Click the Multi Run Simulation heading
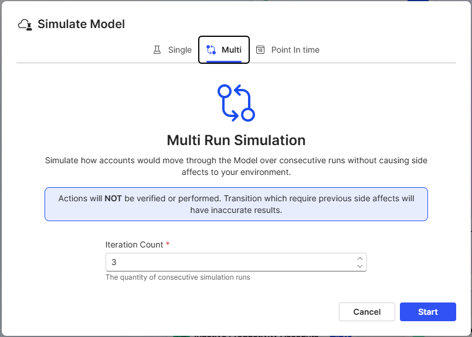Screen dimensions: 472x337 coord(236,140)
